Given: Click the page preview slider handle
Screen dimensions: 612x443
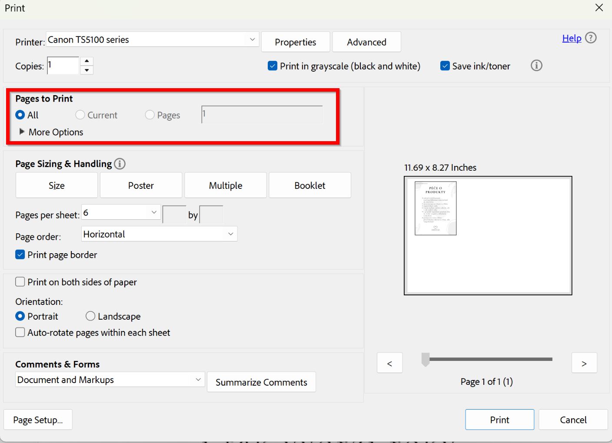Looking at the screenshot, I should click(x=426, y=360).
